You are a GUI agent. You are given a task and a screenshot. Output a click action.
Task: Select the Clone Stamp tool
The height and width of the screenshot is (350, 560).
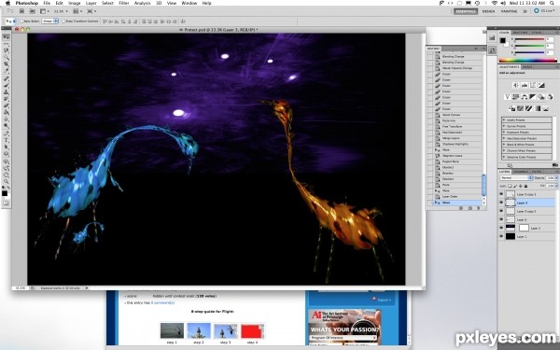[7, 91]
